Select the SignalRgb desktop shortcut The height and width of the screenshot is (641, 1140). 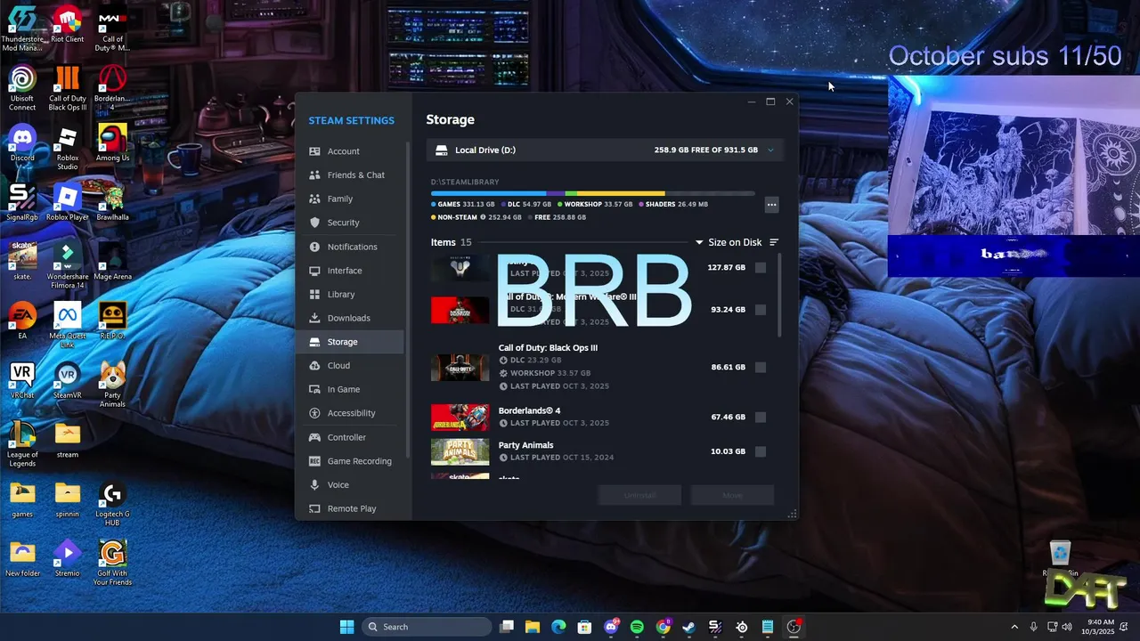point(22,203)
